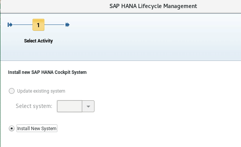Click the Select system: label
Image resolution: width=241 pixels, height=147 pixels.
point(34,106)
